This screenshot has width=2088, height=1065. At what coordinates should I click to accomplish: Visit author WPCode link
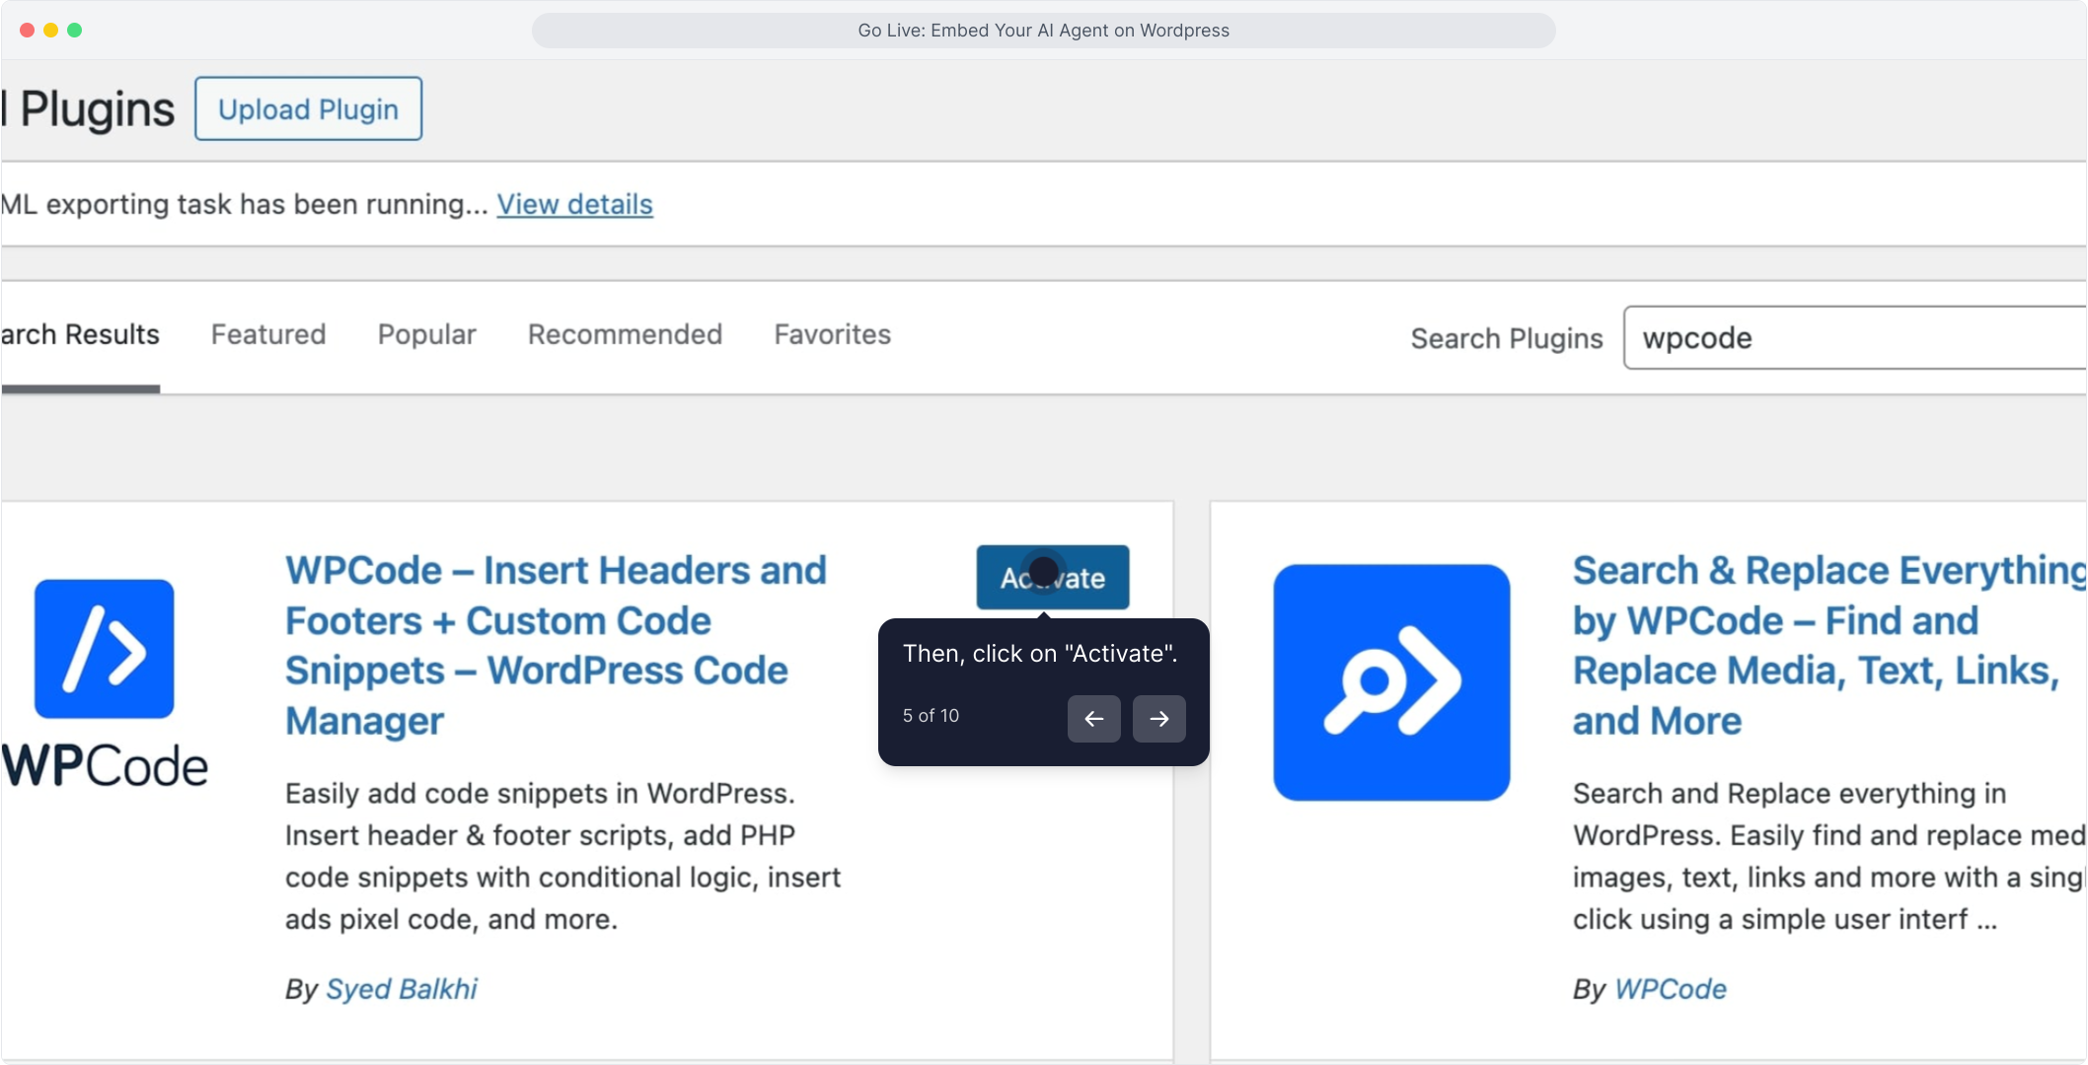(1670, 988)
